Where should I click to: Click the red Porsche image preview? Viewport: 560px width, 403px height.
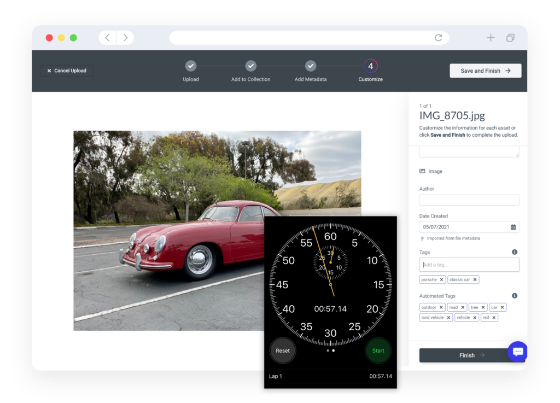pyautogui.click(x=217, y=230)
